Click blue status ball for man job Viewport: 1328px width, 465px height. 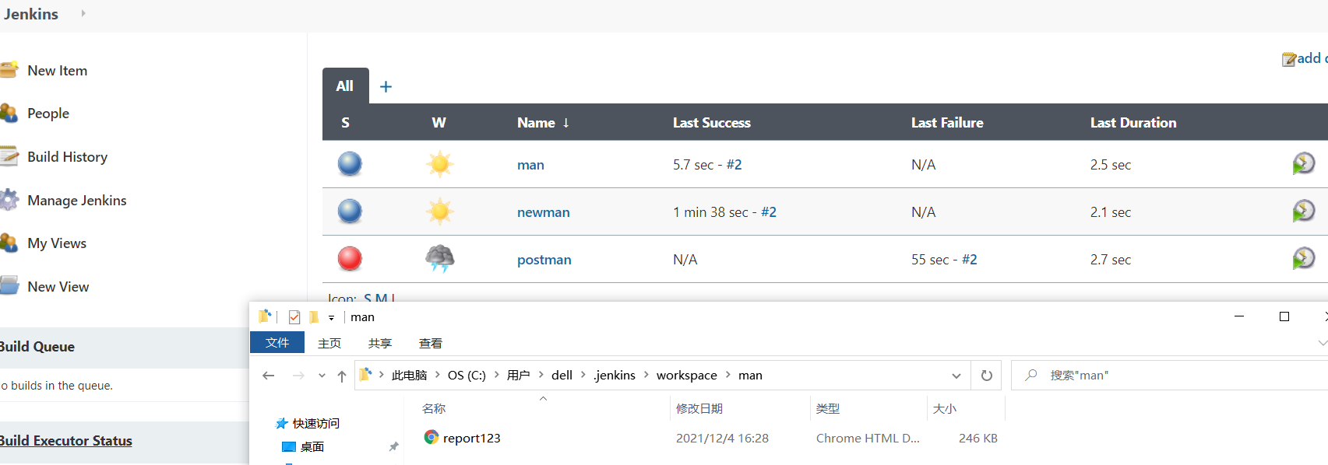(x=350, y=164)
